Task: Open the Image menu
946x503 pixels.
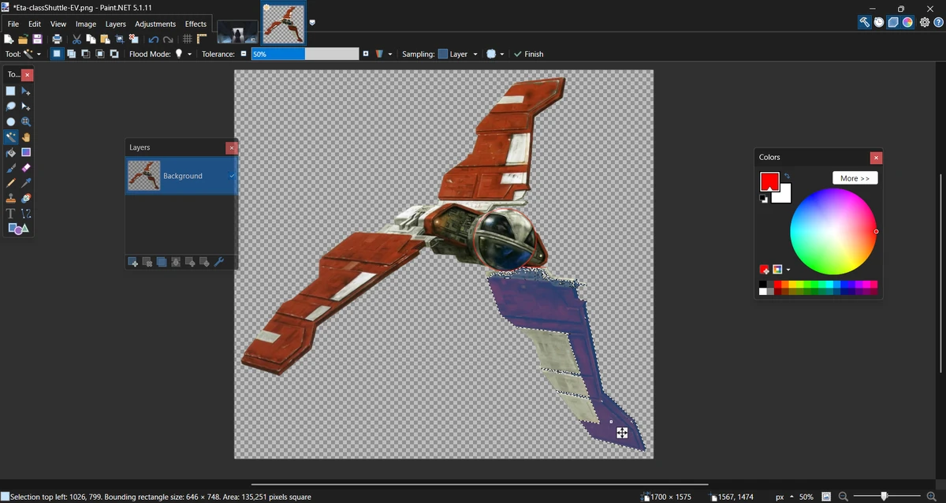Action: pyautogui.click(x=86, y=24)
